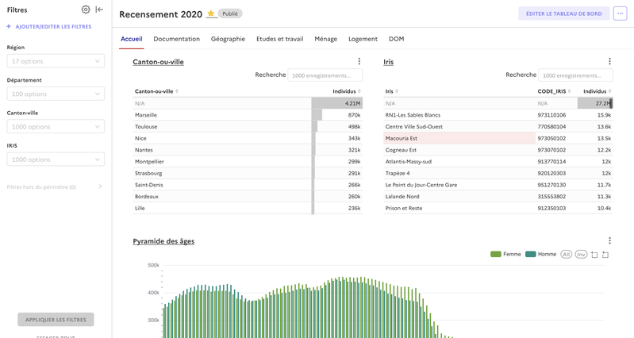Open the Région filter dropdown
The height and width of the screenshot is (338, 634).
tap(56, 61)
